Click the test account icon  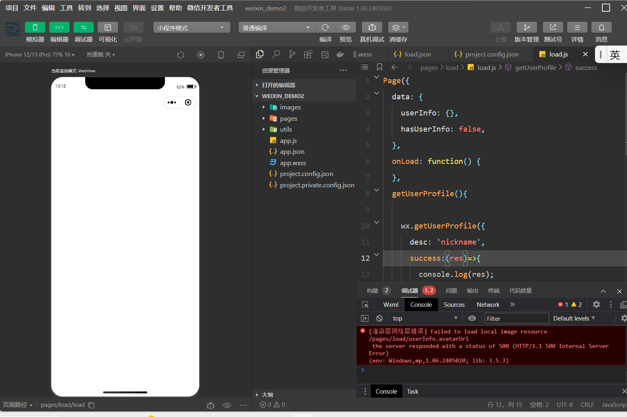coord(553,27)
